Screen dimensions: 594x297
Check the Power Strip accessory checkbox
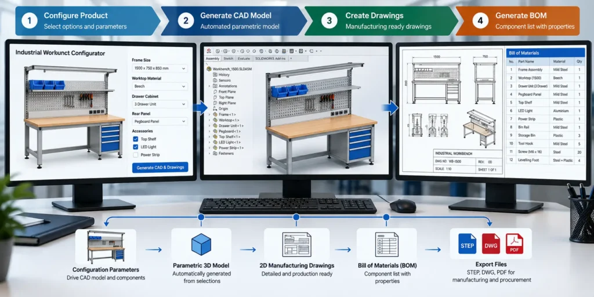tap(136, 155)
